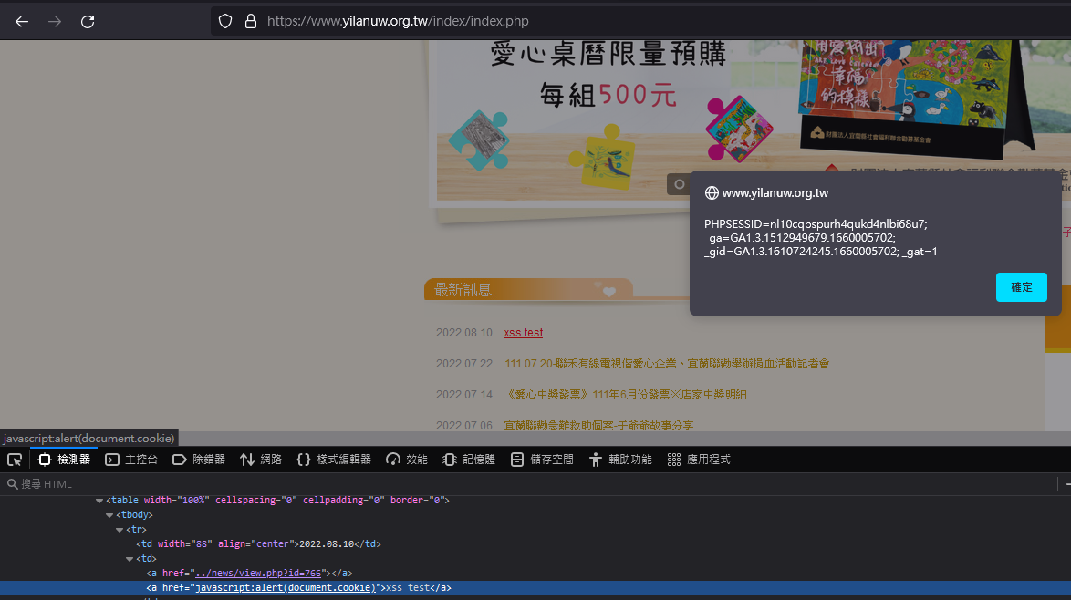The width and height of the screenshot is (1071, 600).
Task: Click the globe icon in the alert dialog
Action: [x=712, y=193]
